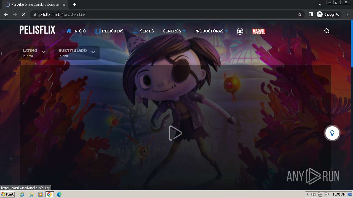Click the browser back arrow

[6, 14]
